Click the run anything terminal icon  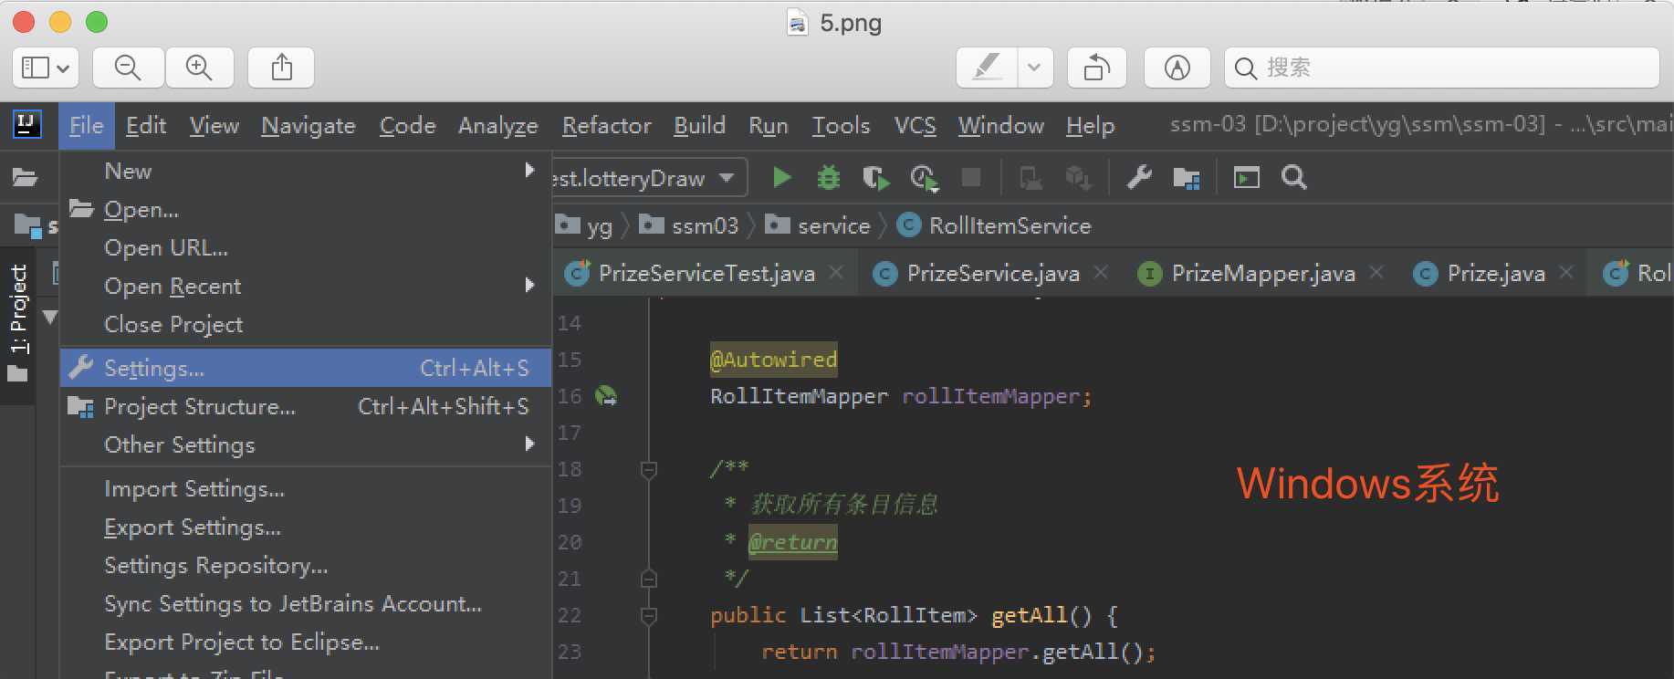(x=1247, y=177)
